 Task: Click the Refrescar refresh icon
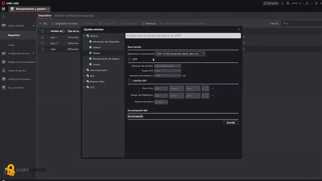[143, 24]
